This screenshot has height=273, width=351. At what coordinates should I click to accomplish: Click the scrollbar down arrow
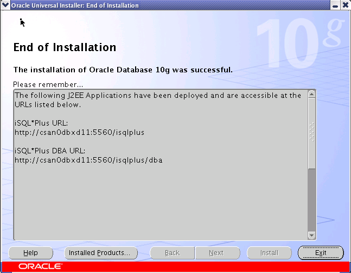[311, 235]
